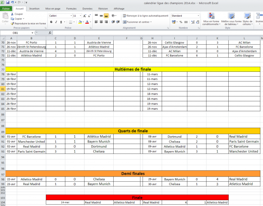Switch to the Affichage tab

point(119,9)
